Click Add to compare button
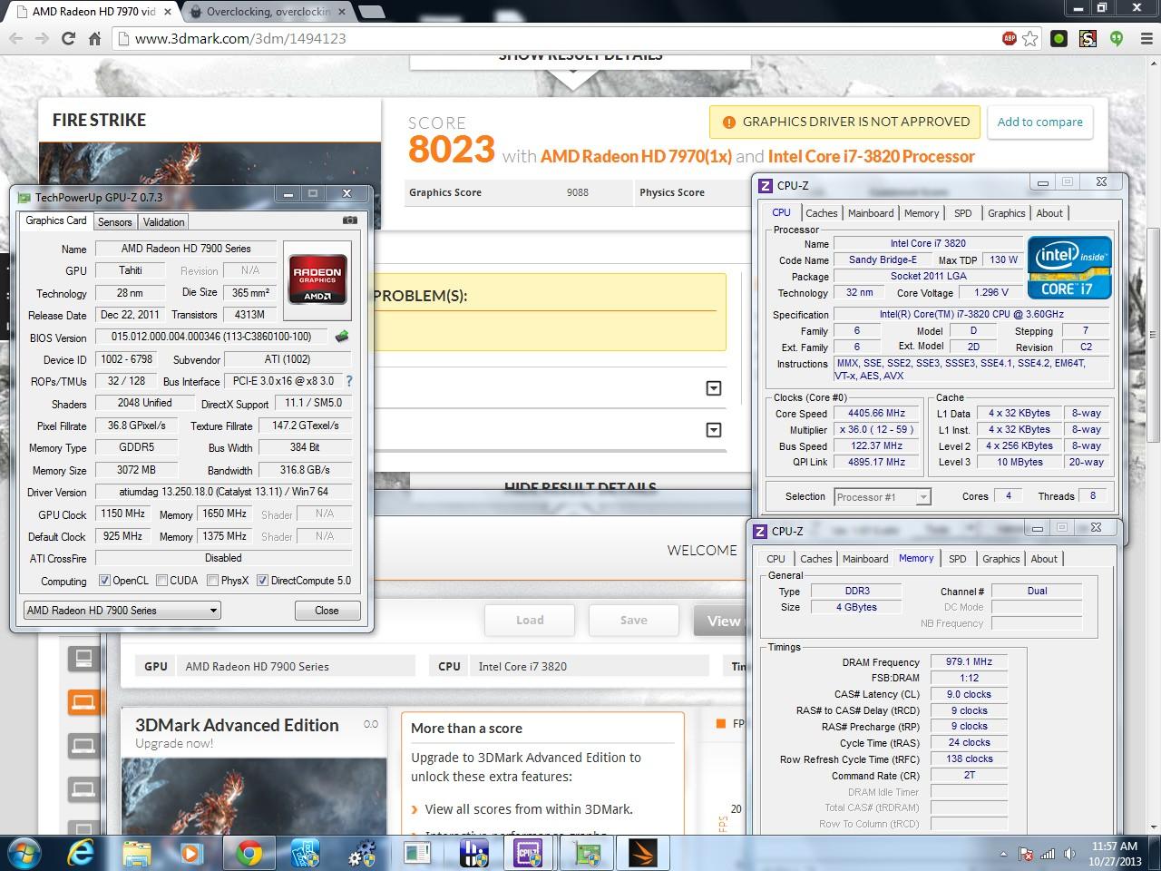The image size is (1161, 871). click(x=1040, y=122)
